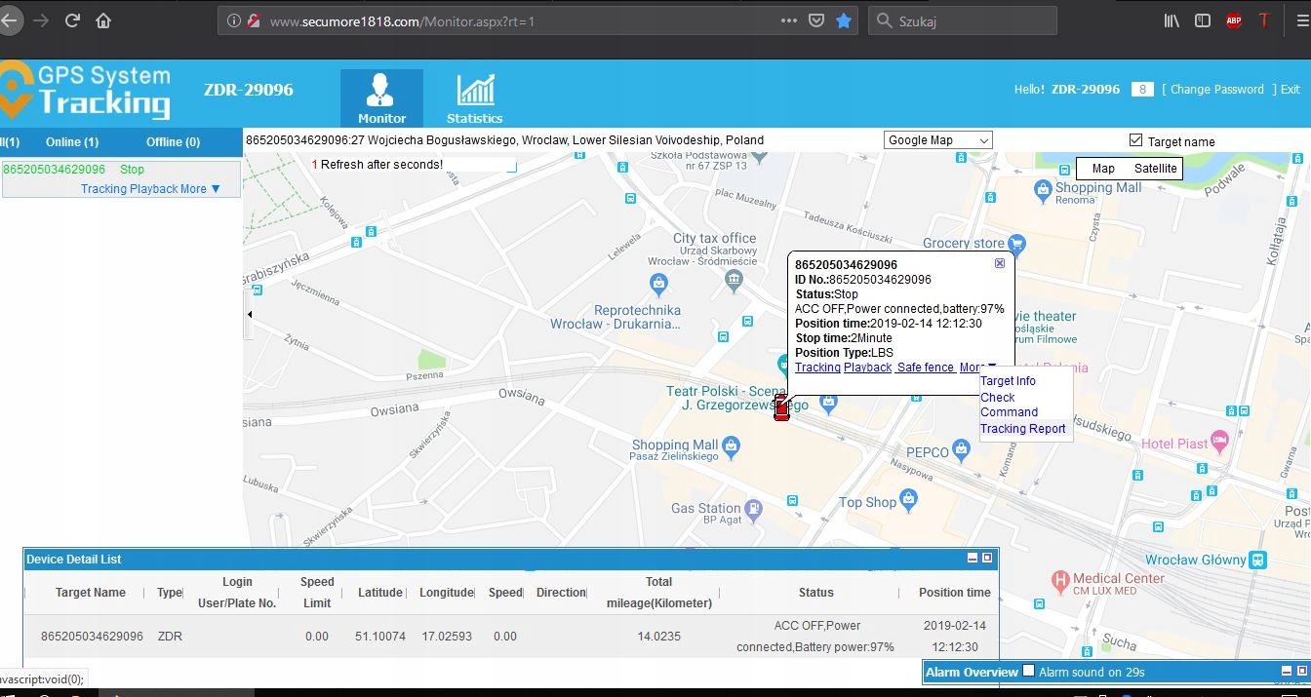Switch map to Satellite view
Screen dimensions: 1311x697
pos(1155,169)
